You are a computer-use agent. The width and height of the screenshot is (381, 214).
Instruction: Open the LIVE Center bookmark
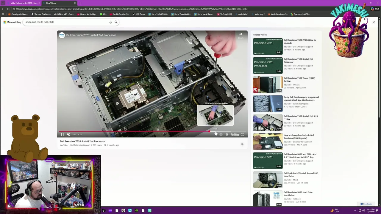click(x=139, y=14)
